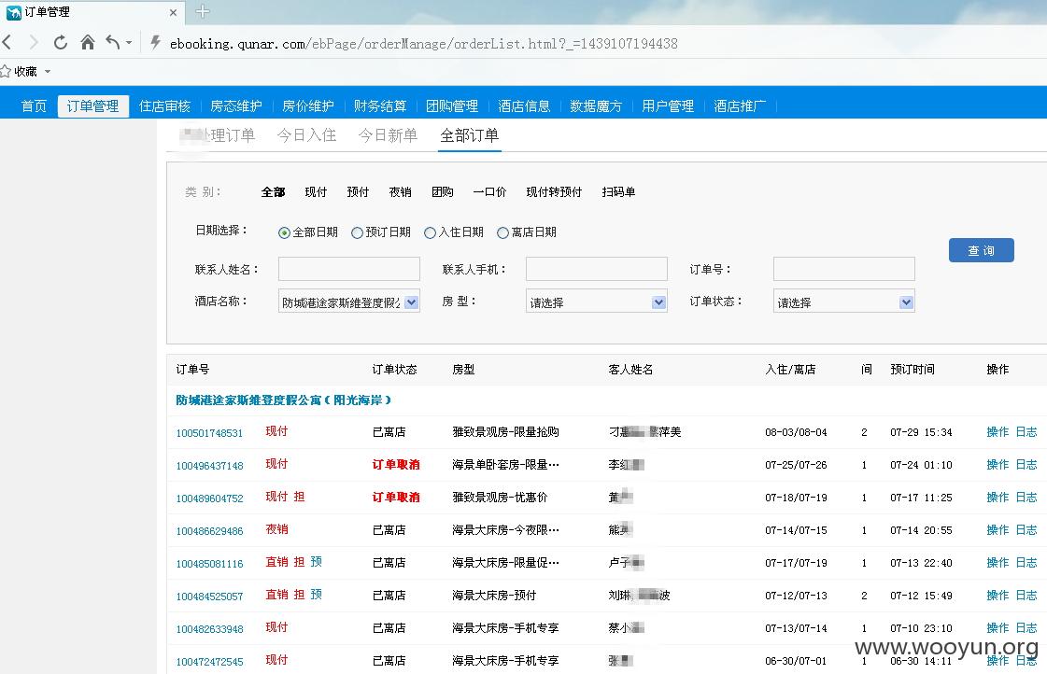
Task: Click 日志 for order 100496437148
Action: (x=1026, y=465)
